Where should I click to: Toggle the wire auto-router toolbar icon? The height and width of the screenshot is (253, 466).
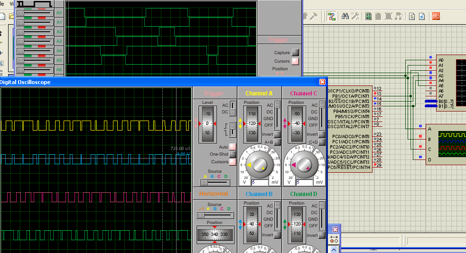click(331, 16)
